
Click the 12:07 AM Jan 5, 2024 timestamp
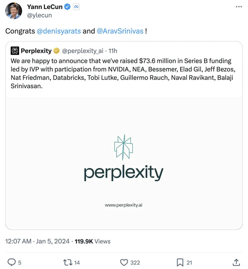coord(37,241)
